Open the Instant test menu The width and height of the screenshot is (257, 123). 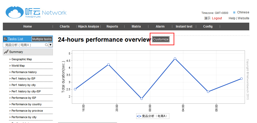(x=184, y=27)
